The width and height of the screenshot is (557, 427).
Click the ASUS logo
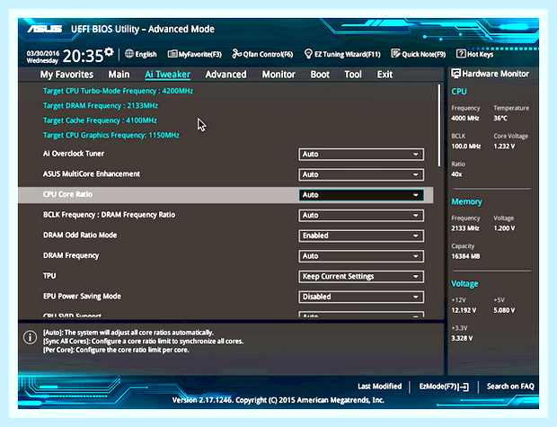click(x=45, y=29)
